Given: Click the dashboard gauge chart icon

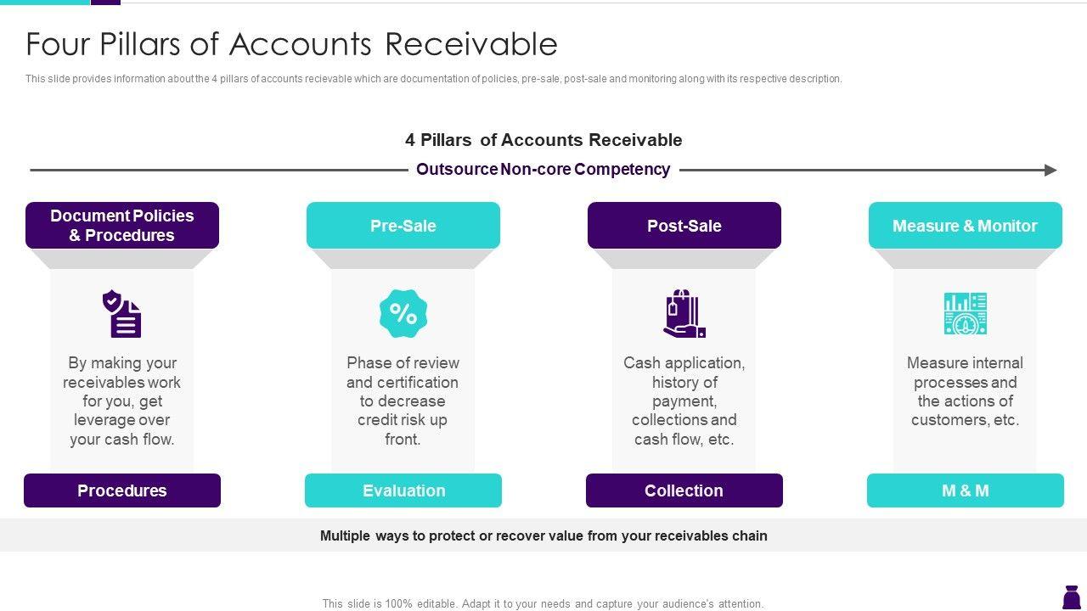Looking at the screenshot, I should coord(965,314).
